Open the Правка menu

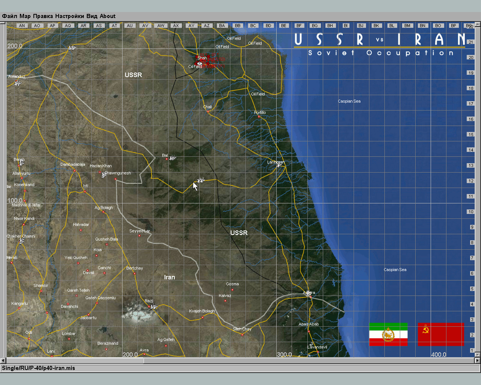(43, 16)
